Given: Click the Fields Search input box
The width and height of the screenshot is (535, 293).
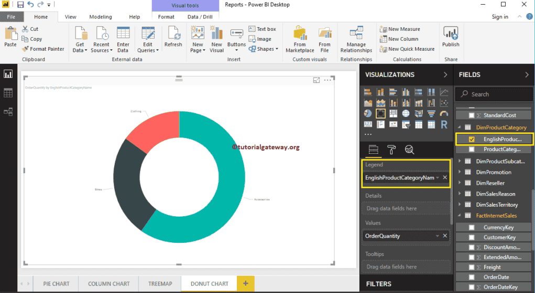Looking at the screenshot, I should click(494, 94).
